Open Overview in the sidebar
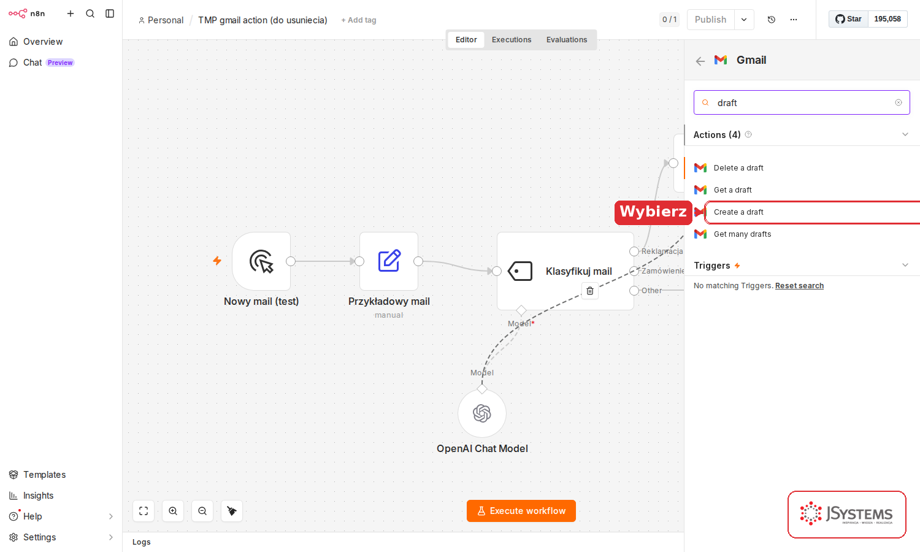 (42, 42)
